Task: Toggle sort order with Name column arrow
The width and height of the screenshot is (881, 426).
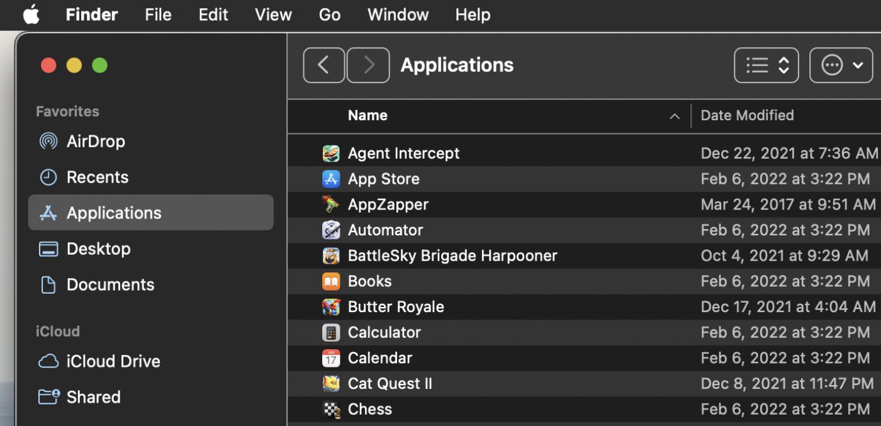Action: (675, 116)
